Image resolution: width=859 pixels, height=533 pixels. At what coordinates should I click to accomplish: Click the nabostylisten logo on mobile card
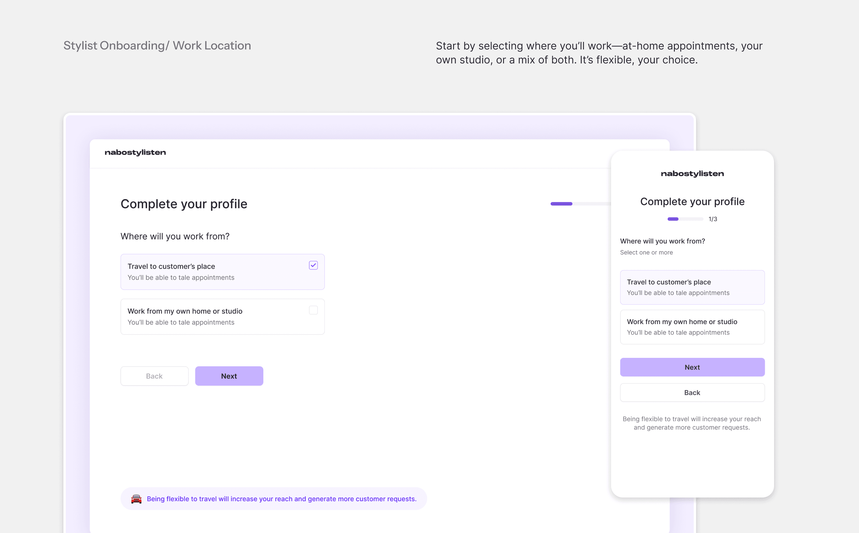click(692, 173)
